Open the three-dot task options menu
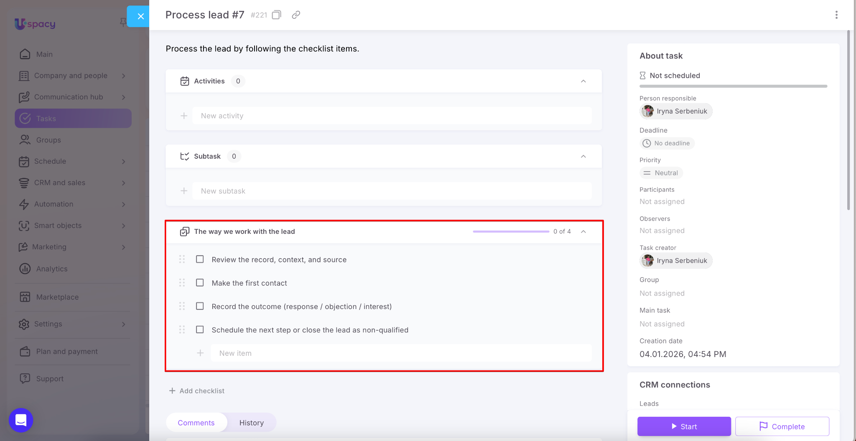This screenshot has width=856, height=441. [x=836, y=15]
